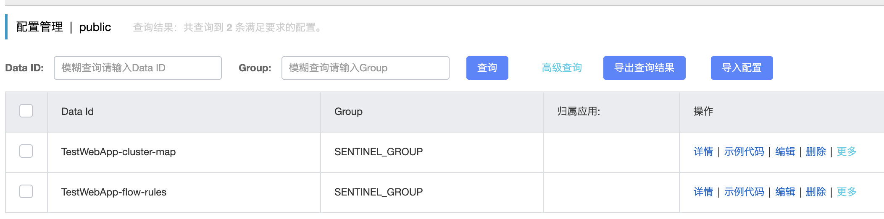The height and width of the screenshot is (219, 884).
Task: Expand 更多 menu for TestWebApp-cluster-map
Action: 846,151
